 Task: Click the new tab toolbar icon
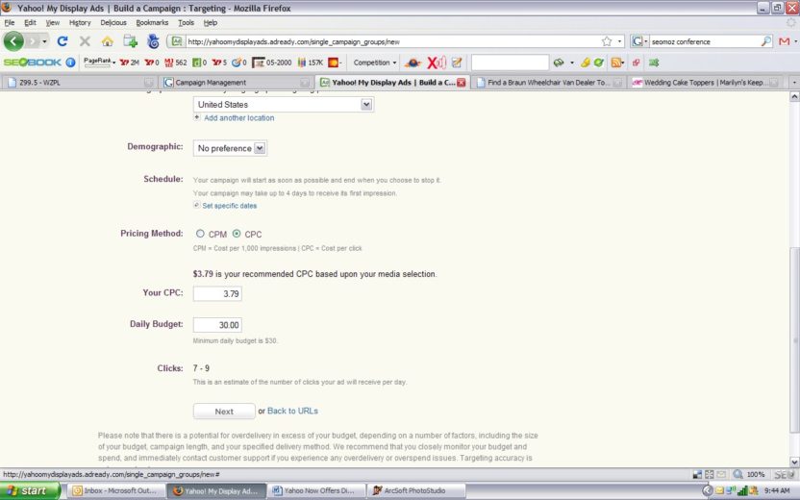click(130, 41)
